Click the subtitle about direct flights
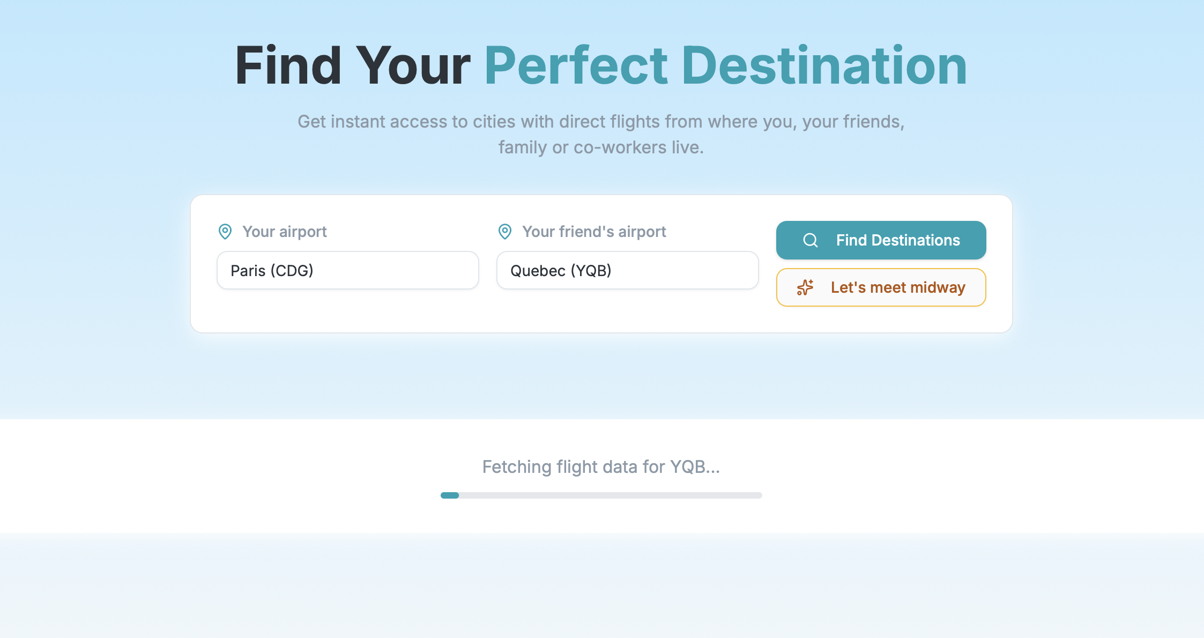Viewport: 1204px width, 638px height. pos(601,134)
